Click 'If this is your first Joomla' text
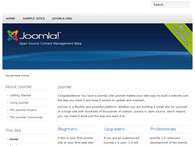Viewport: 195px width, 146px height. pos(75,138)
